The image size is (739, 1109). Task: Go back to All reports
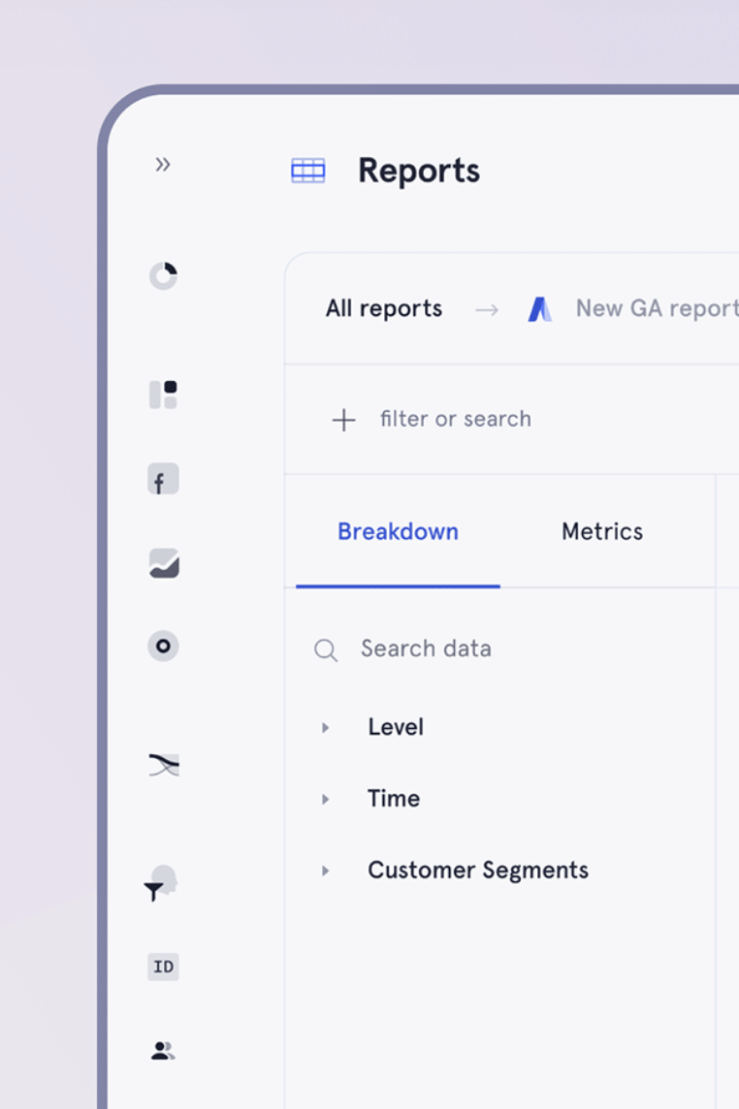(384, 309)
